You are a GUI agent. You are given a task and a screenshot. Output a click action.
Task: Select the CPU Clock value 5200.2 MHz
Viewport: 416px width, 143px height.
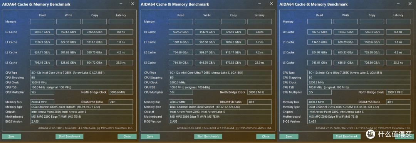(x=359, y=82)
